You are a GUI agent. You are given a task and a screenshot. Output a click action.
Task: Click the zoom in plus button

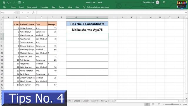pos(181,104)
